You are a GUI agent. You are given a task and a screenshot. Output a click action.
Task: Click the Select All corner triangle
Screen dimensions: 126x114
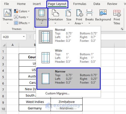[4, 45]
